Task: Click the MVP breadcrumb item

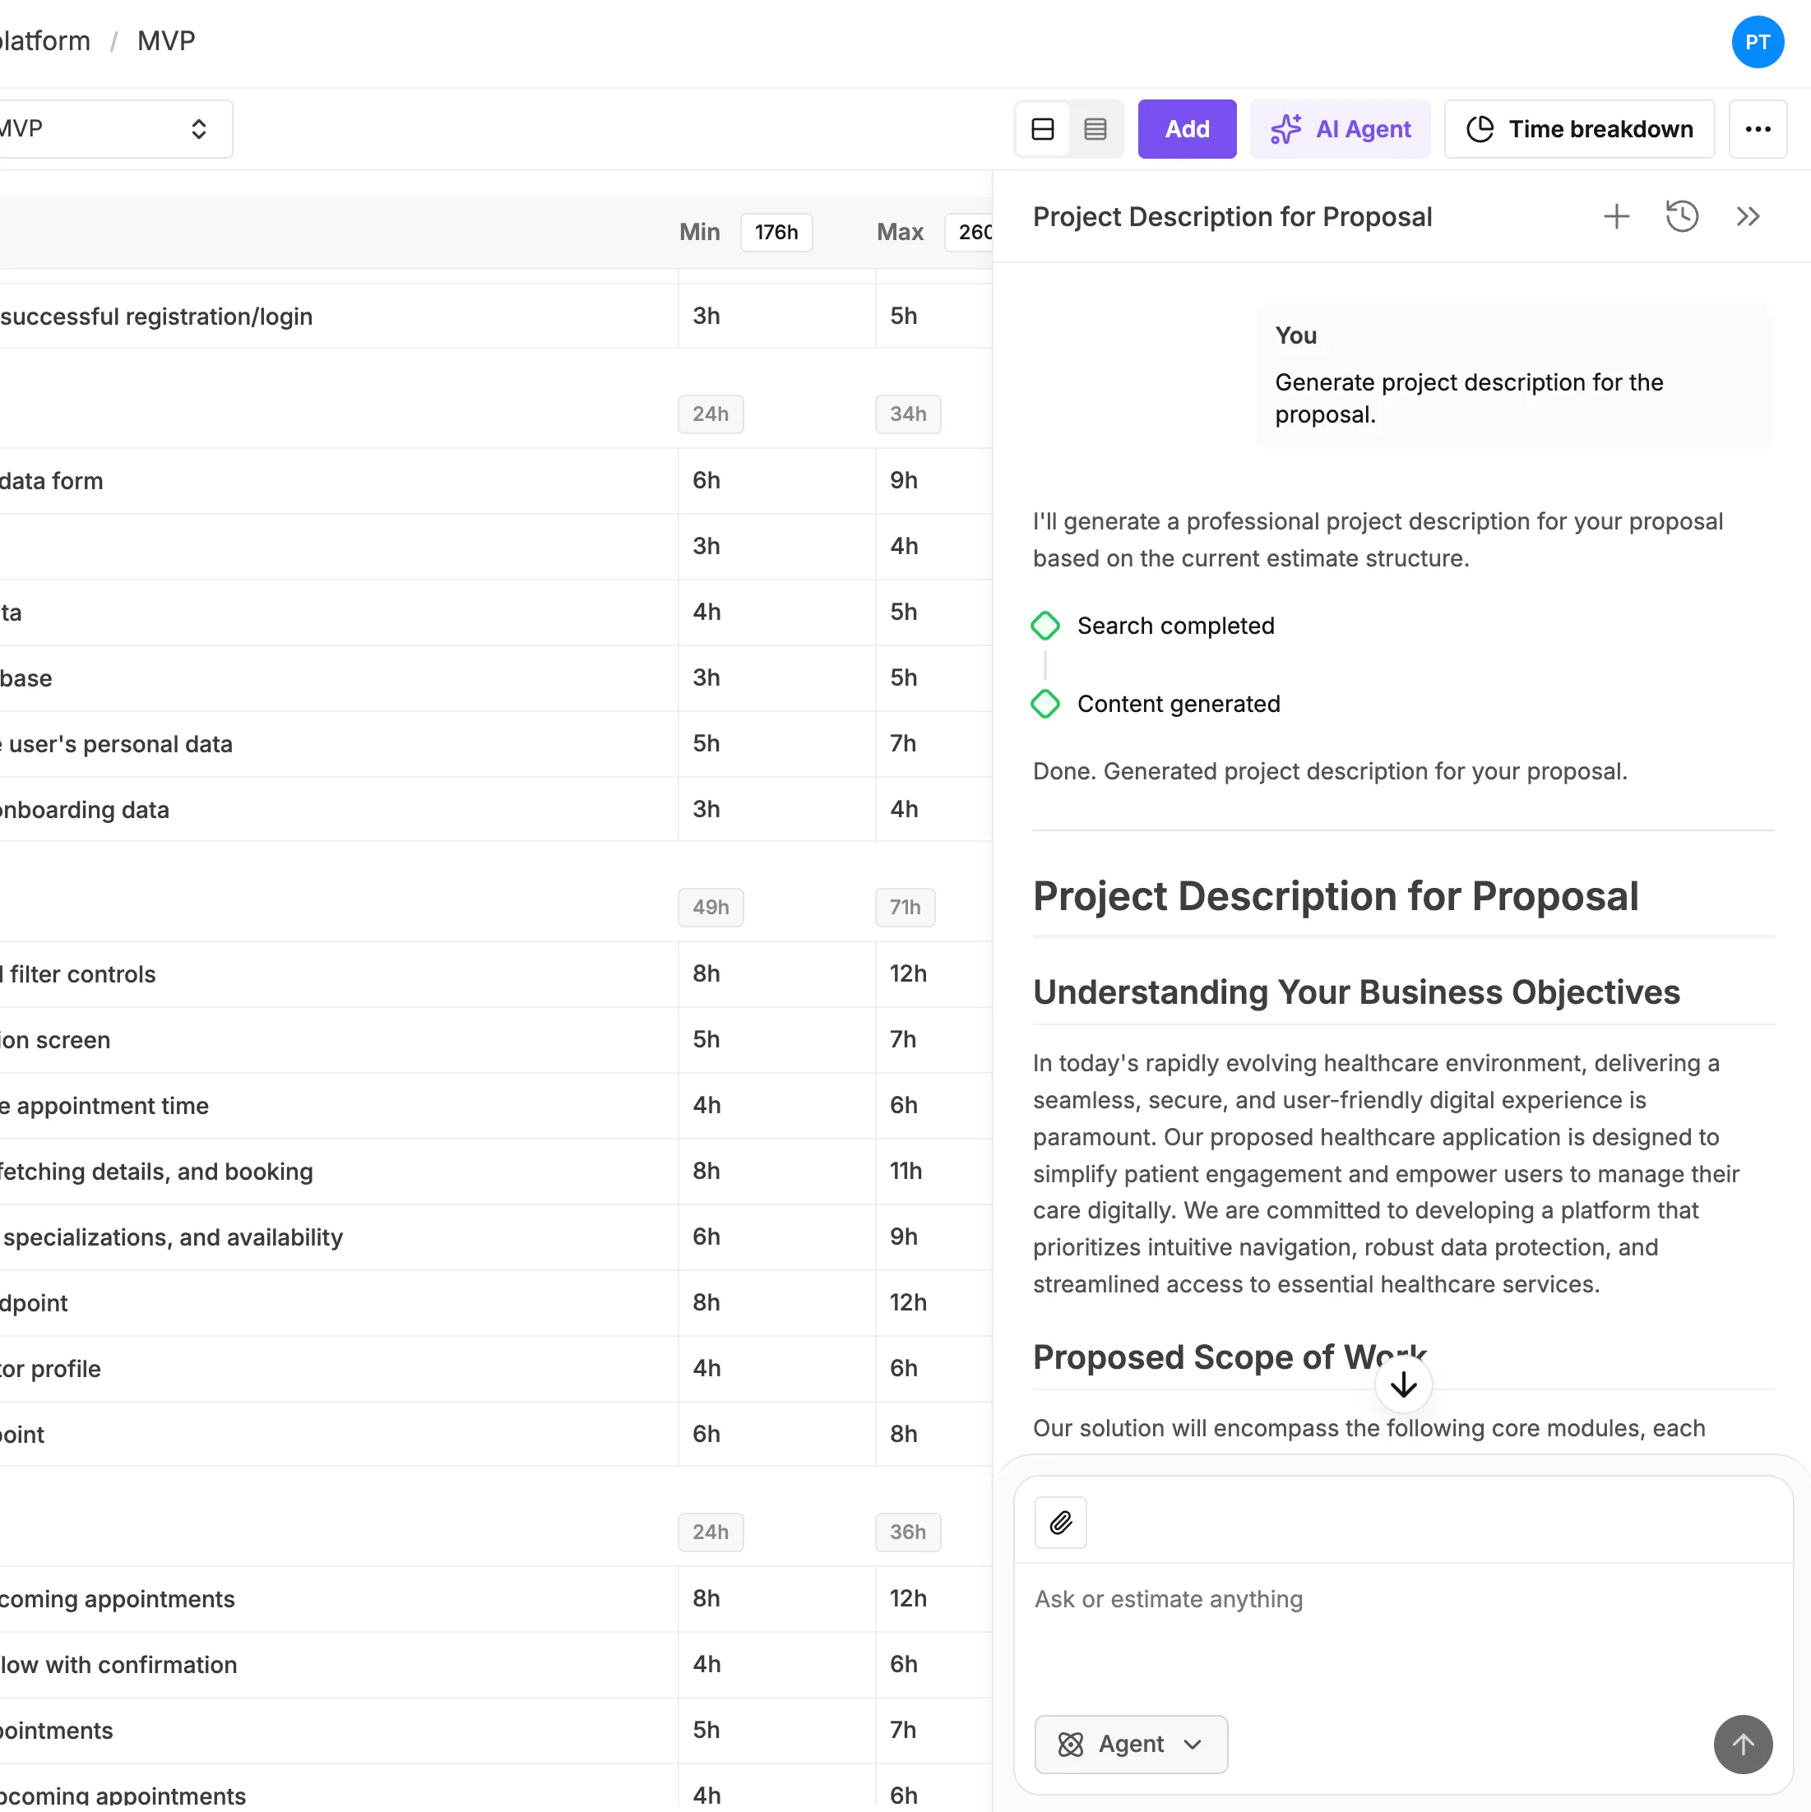Action: coord(166,41)
